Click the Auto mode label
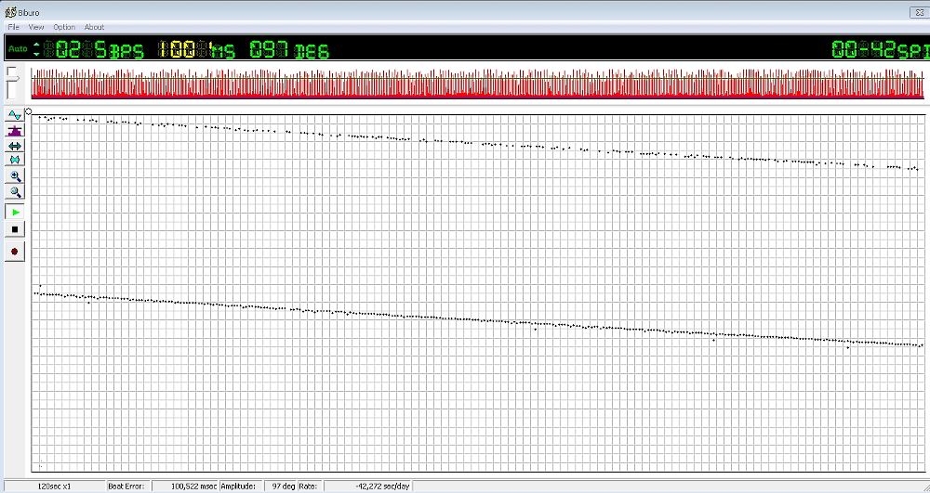 pyautogui.click(x=18, y=48)
